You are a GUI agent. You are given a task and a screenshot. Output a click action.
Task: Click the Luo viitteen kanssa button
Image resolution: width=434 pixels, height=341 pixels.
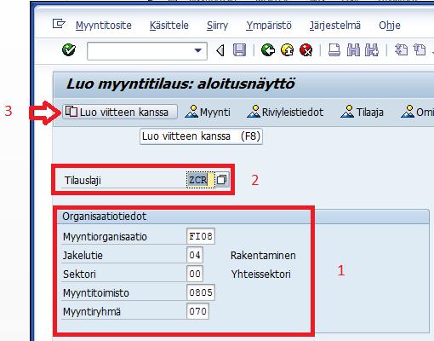click(x=120, y=112)
